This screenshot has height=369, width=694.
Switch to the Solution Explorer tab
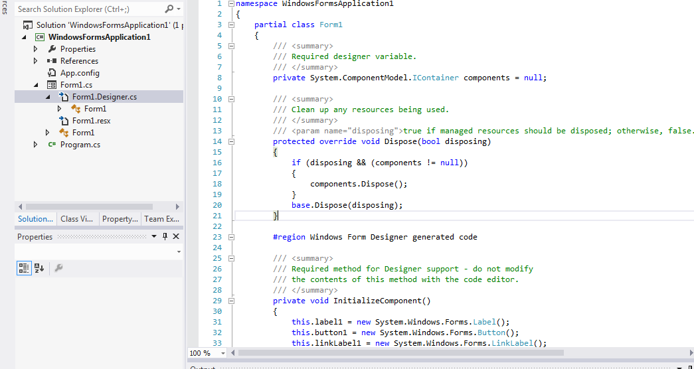[x=35, y=219]
